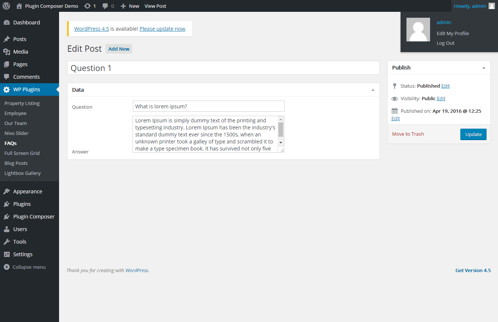
Task: Select Nivo Slider submenu item
Action: click(x=17, y=133)
